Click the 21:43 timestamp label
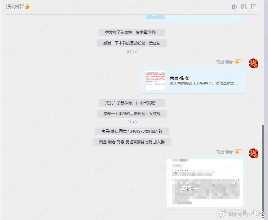The width and height of the screenshot is (268, 220). [x=132, y=122]
